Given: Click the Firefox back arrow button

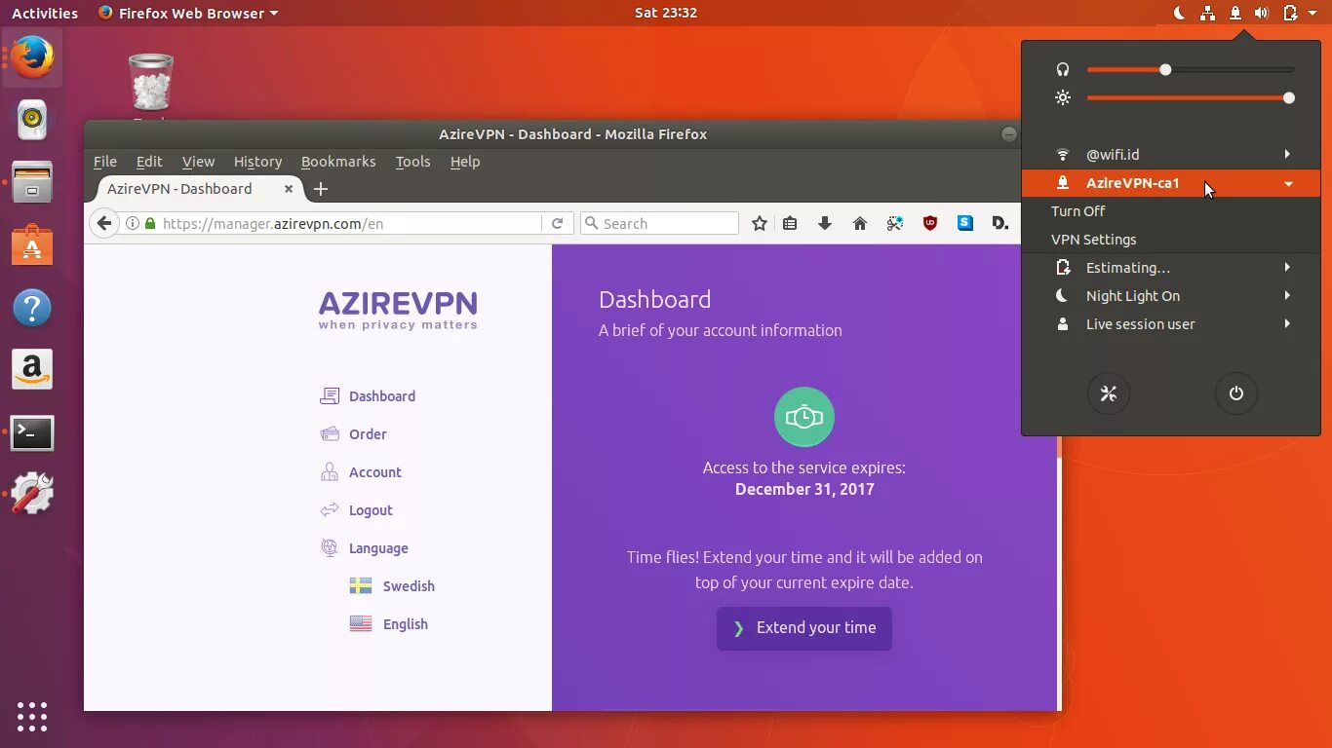Looking at the screenshot, I should click(104, 223).
